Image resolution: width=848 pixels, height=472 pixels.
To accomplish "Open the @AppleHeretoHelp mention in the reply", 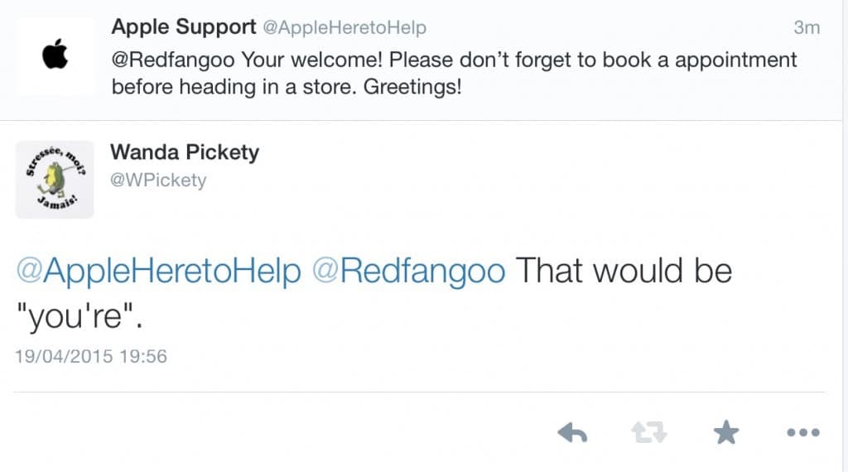I will point(158,272).
